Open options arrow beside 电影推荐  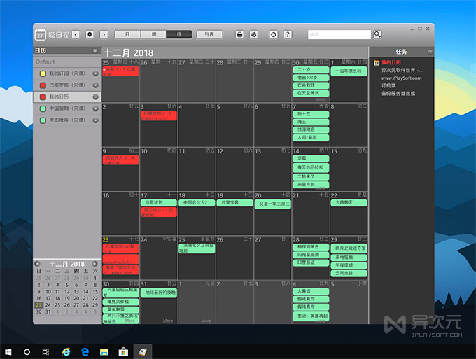(x=95, y=120)
